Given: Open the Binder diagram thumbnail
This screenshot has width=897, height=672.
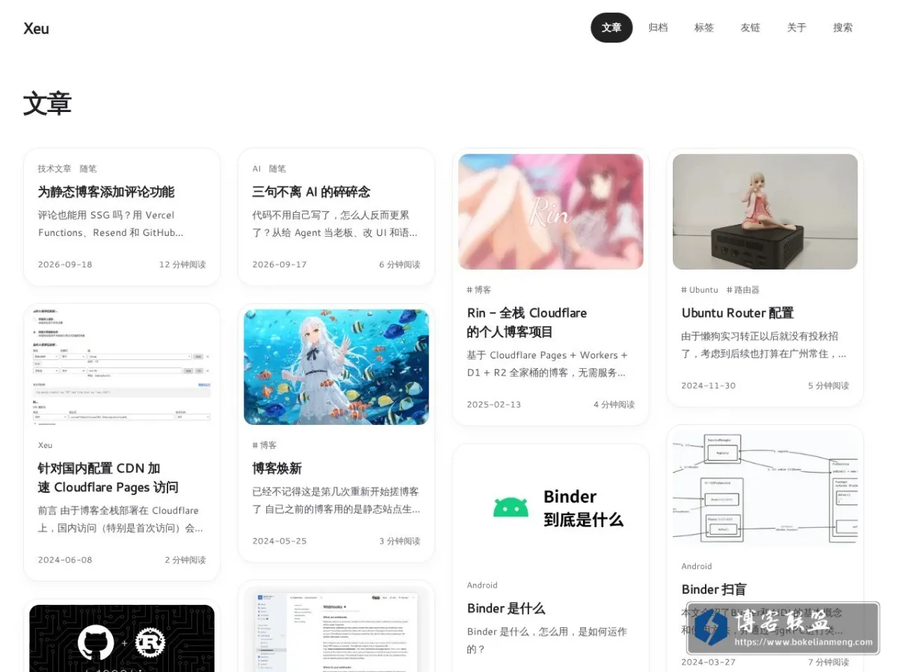Looking at the screenshot, I should pyautogui.click(x=765, y=488).
